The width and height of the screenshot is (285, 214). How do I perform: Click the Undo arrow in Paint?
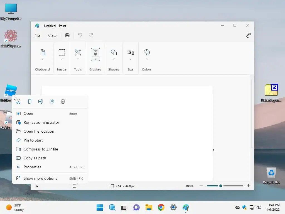tap(80, 35)
